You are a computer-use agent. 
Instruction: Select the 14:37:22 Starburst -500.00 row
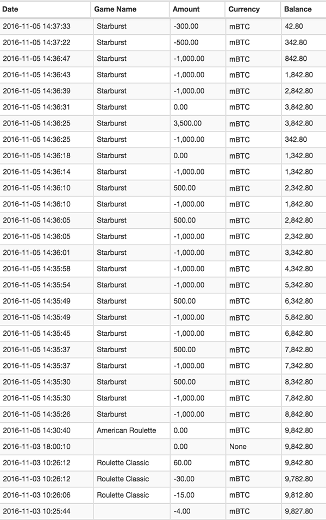[163, 42]
